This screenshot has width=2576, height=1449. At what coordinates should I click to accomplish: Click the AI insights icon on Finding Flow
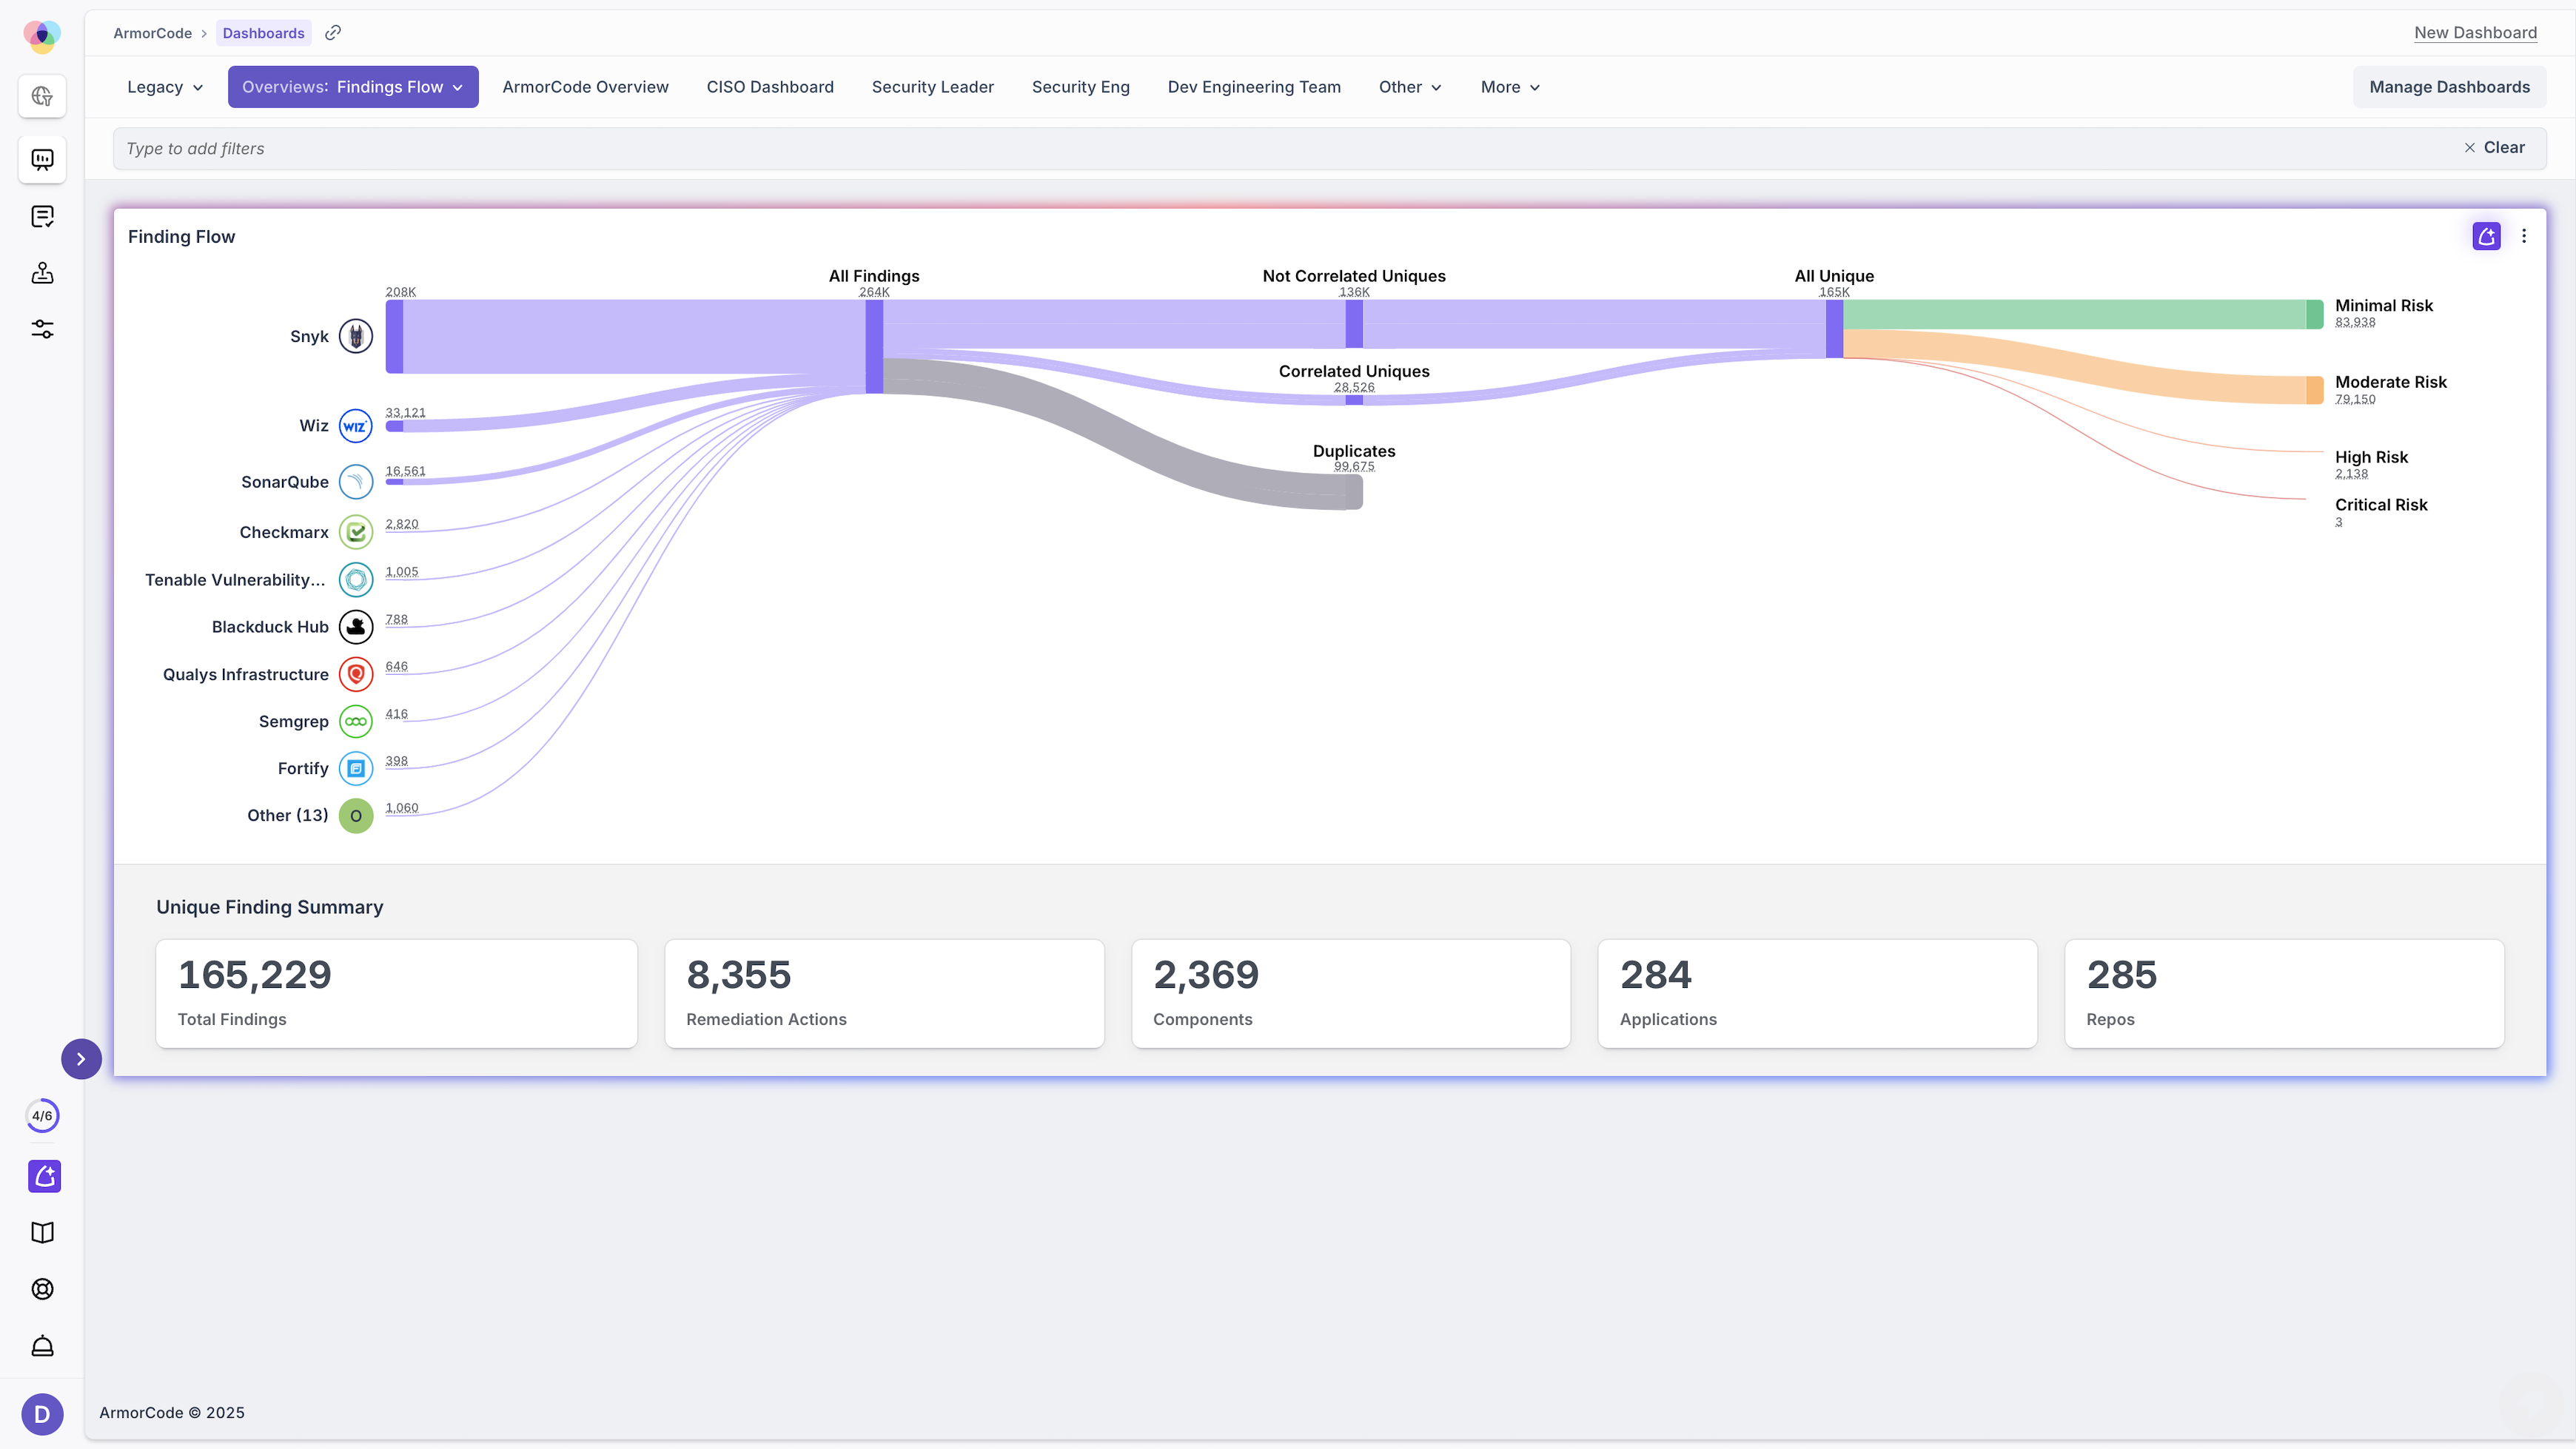[x=2486, y=236]
